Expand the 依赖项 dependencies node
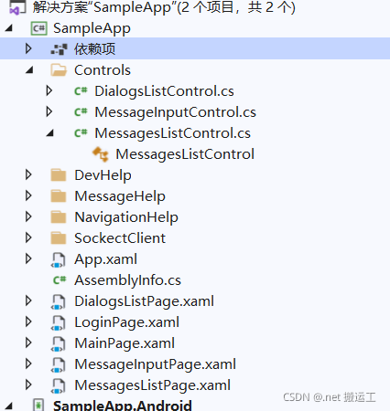This screenshot has height=411, width=390. [28, 48]
